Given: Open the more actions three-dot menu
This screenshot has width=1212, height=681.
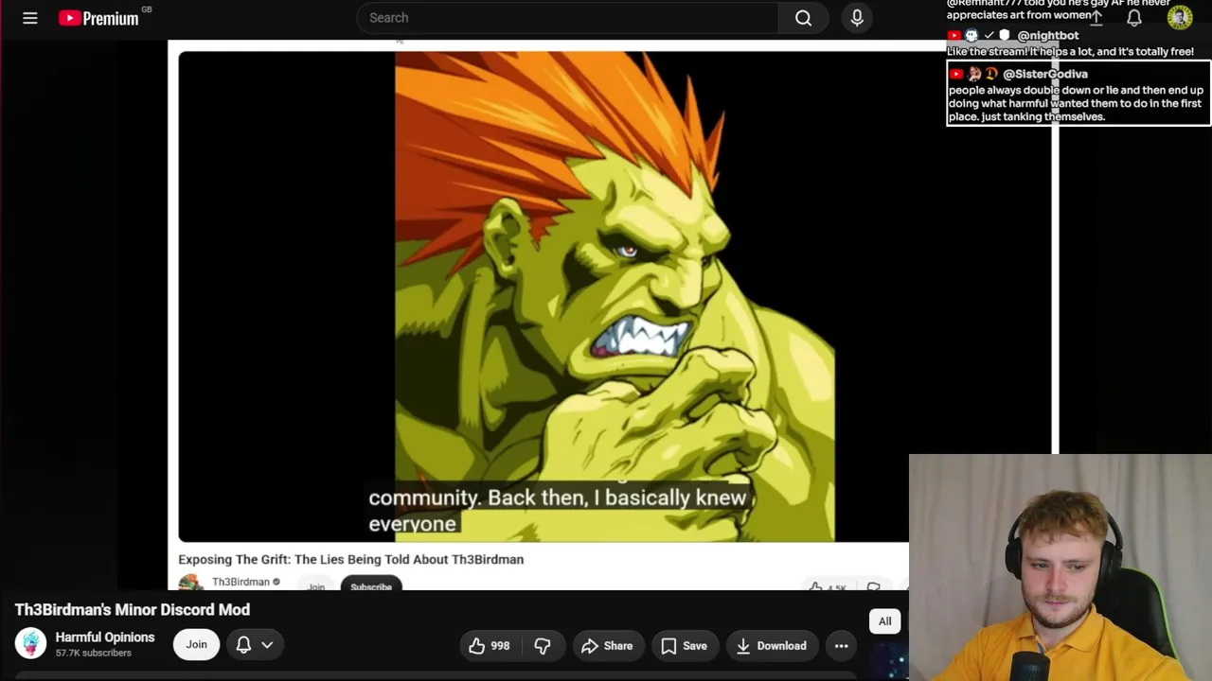Looking at the screenshot, I should [x=841, y=646].
